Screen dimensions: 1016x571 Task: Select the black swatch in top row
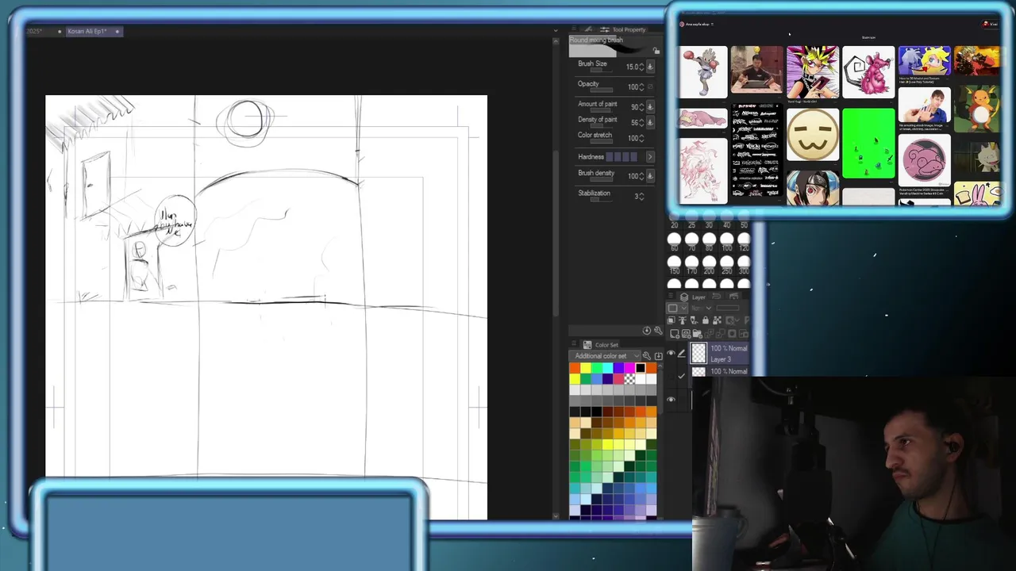[x=641, y=368]
